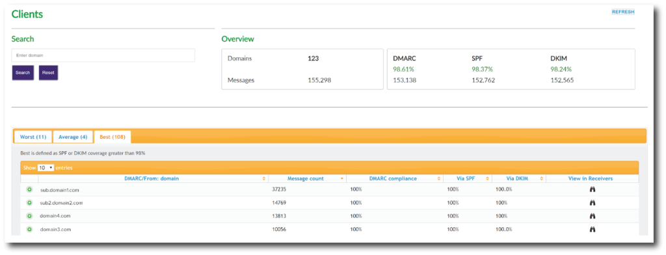Click the DKIM 98.24% value
Viewport: 666px width, 255px height.
[x=562, y=69]
